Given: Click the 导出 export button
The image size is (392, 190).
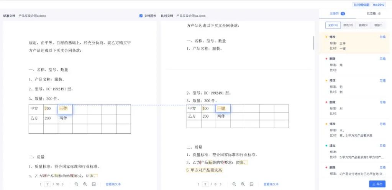Looking at the screenshot, I should 377,184.
